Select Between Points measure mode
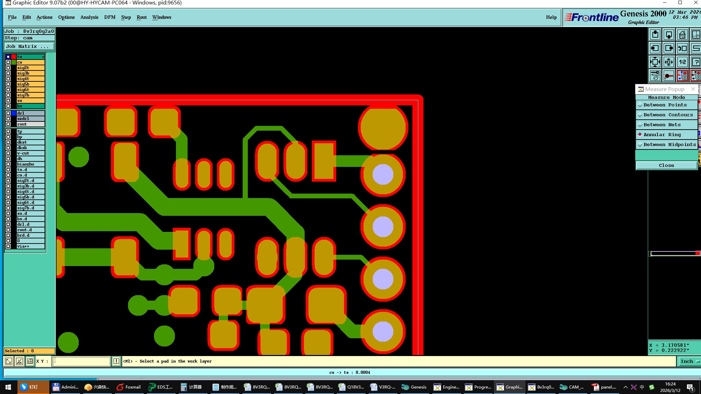 tap(665, 105)
